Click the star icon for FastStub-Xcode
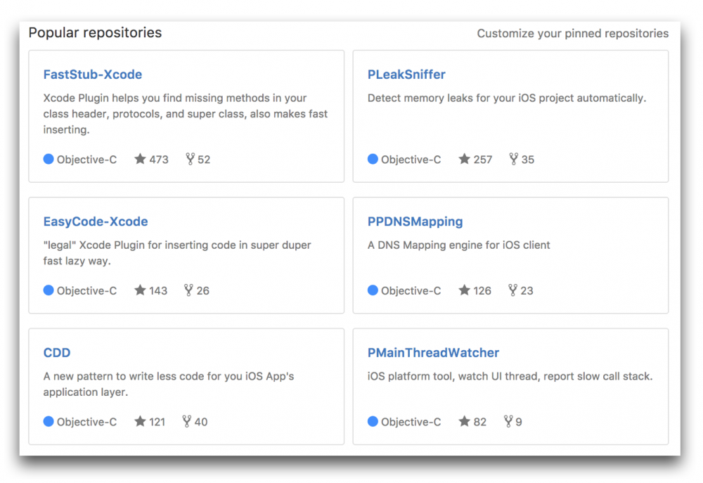703x483 pixels. point(141,159)
